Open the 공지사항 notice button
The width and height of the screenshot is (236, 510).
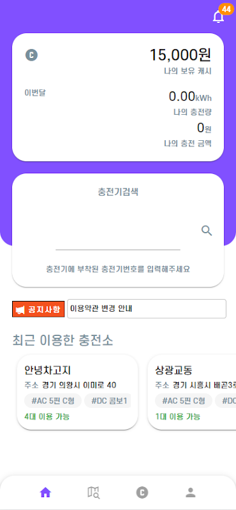(38, 309)
